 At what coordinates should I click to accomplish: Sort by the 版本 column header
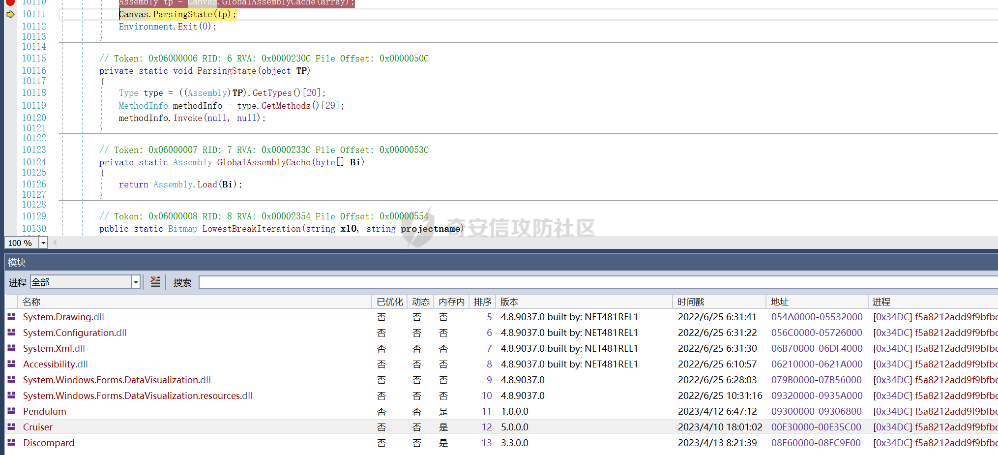584,302
